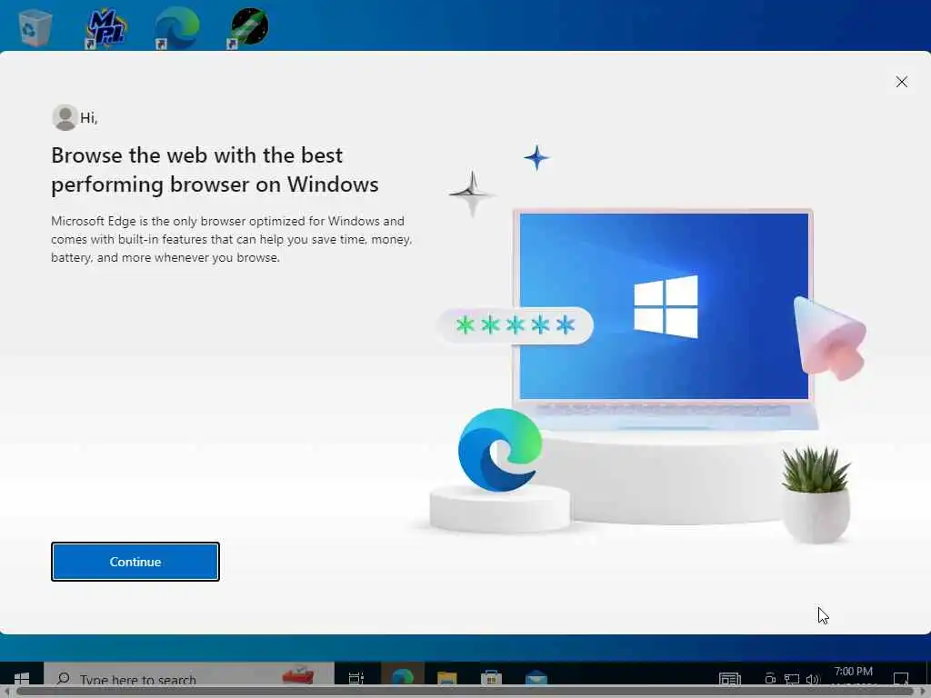Open the Action Center notifications icon

[x=901, y=679]
